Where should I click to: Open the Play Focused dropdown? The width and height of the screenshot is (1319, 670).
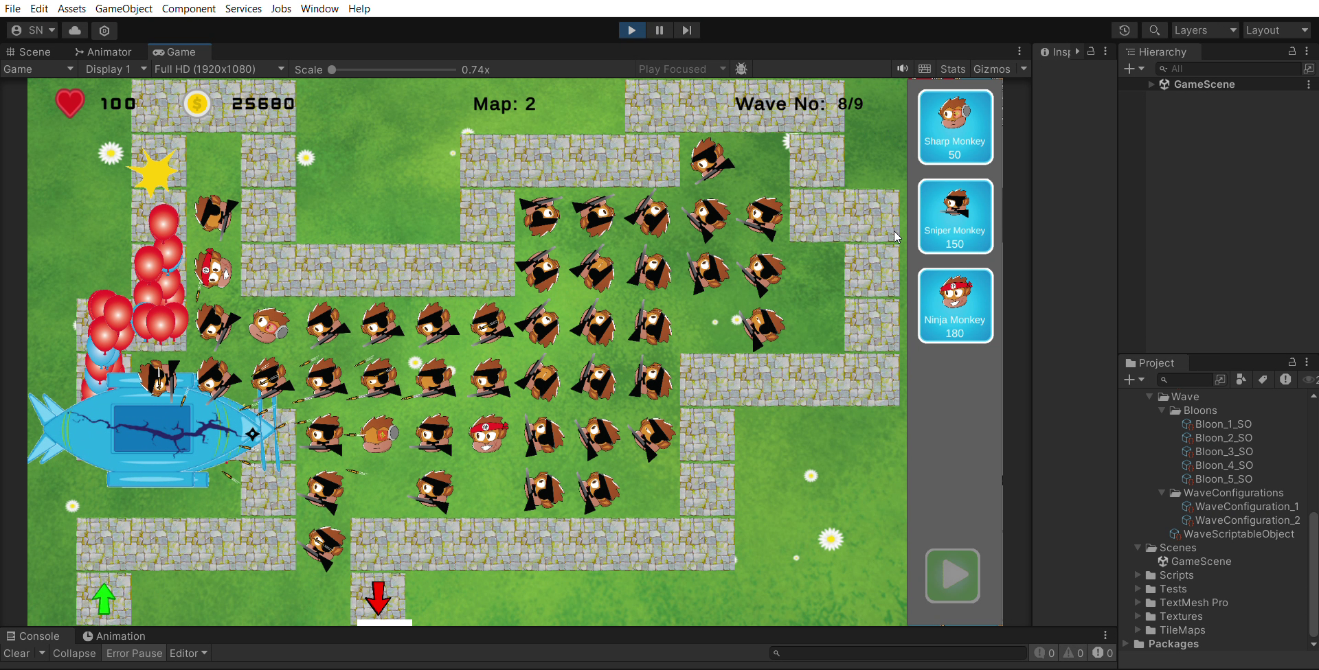tap(681, 69)
